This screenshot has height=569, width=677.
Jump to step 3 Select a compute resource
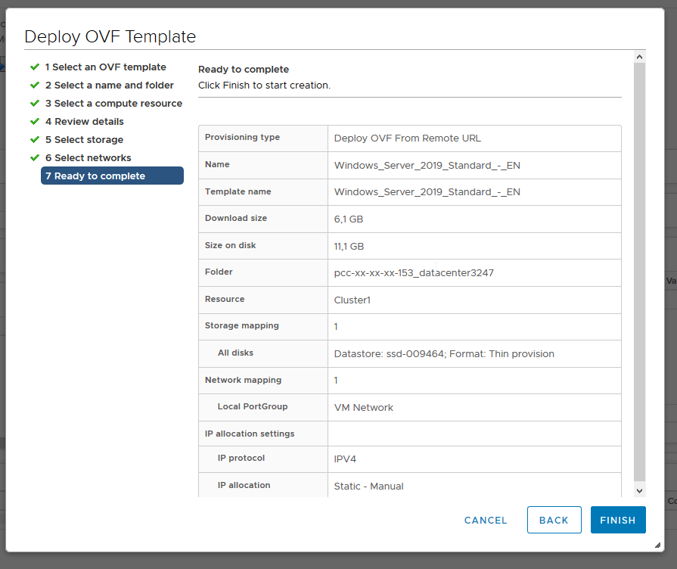coord(113,104)
